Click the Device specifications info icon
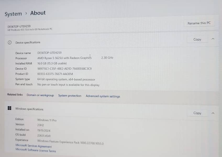Viewport: 222px width, 157px height. [10, 42]
